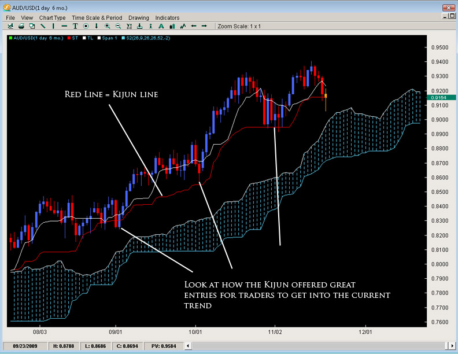Open the Chart Type menu
This screenshot has width=458, height=354.
click(52, 18)
